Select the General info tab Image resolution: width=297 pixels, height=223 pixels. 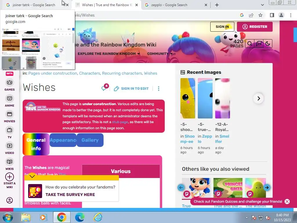(x=36, y=144)
